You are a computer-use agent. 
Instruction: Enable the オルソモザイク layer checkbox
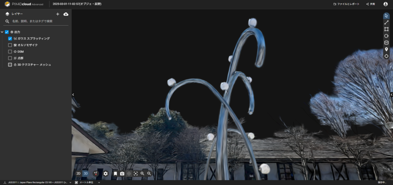[10, 45]
